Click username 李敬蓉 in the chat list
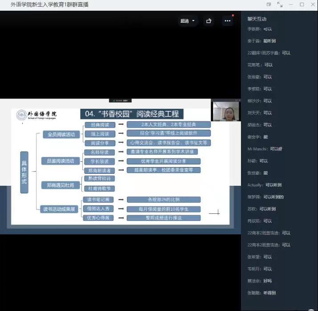318x311 pixels. 254,29
